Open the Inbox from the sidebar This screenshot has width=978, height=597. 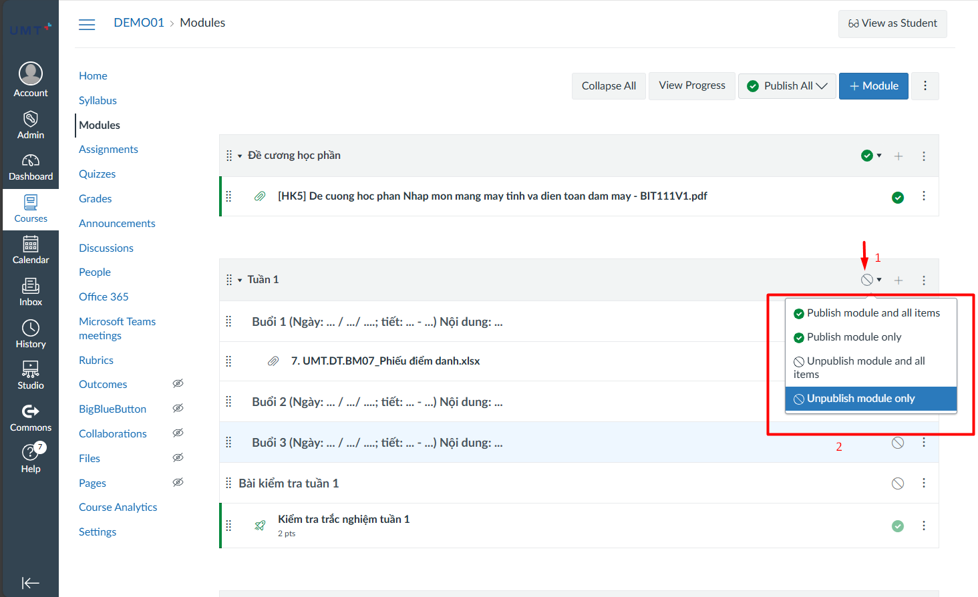pos(31,292)
